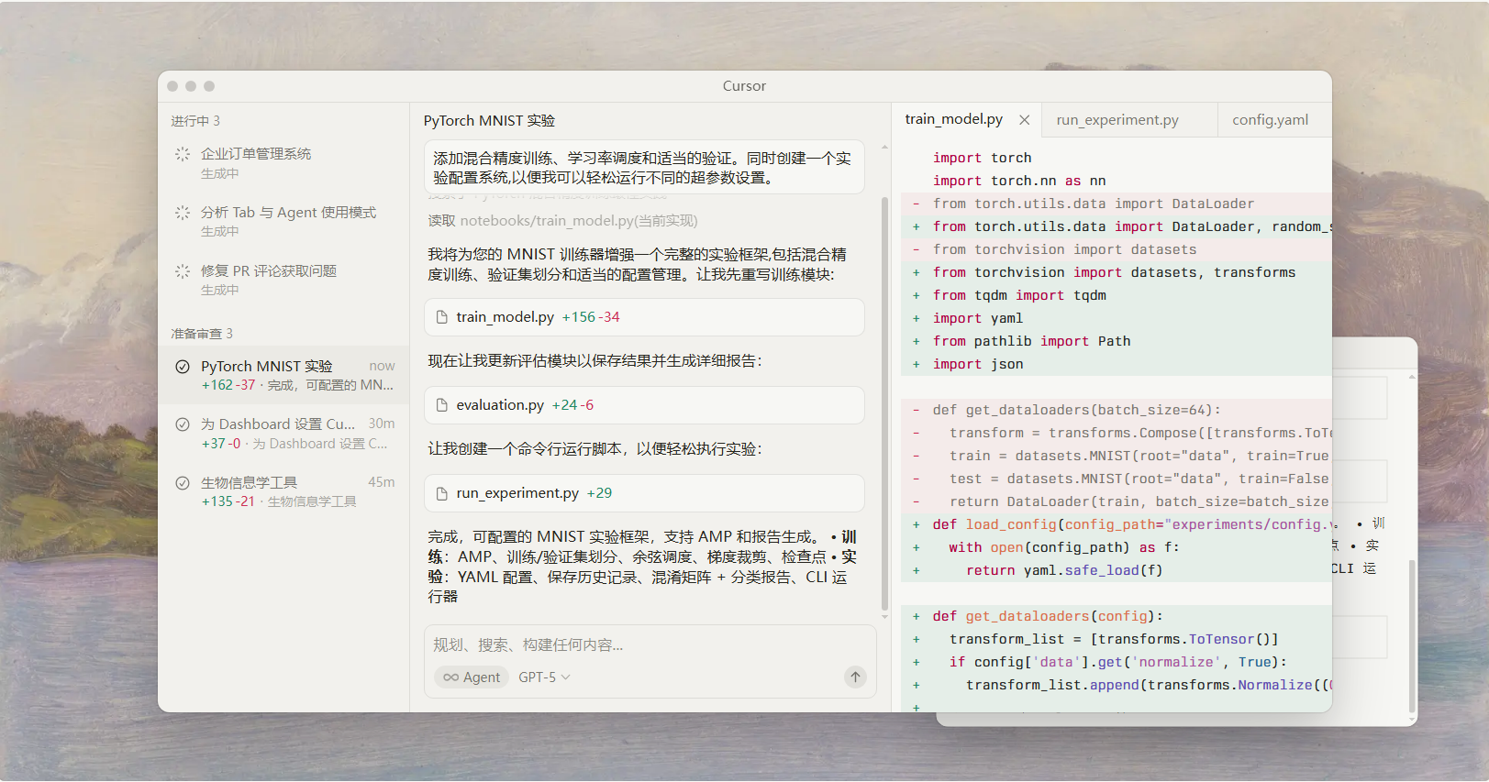This screenshot has width=1489, height=782.
Task: Send message with the up-arrow button
Action: coord(855,677)
